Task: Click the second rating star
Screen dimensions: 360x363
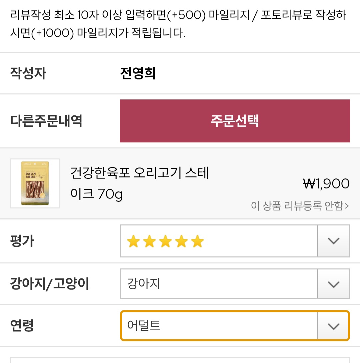Action: click(149, 241)
